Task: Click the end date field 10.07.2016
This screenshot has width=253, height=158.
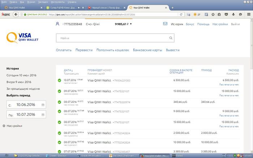Action: pos(26,114)
